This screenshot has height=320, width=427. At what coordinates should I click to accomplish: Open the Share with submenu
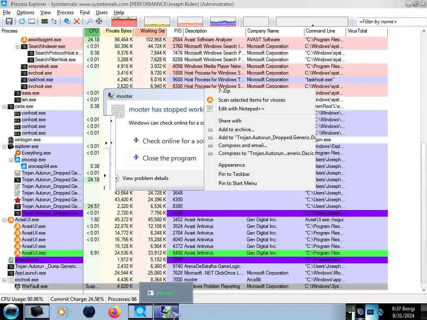click(x=230, y=121)
